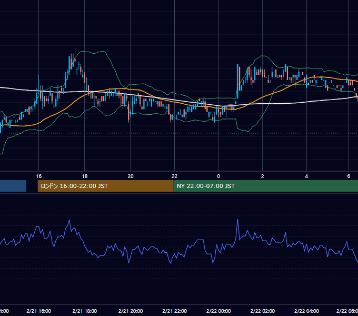Select the NY 22:00-07:00 JST session bar
The height and width of the screenshot is (316, 358).
(x=266, y=186)
